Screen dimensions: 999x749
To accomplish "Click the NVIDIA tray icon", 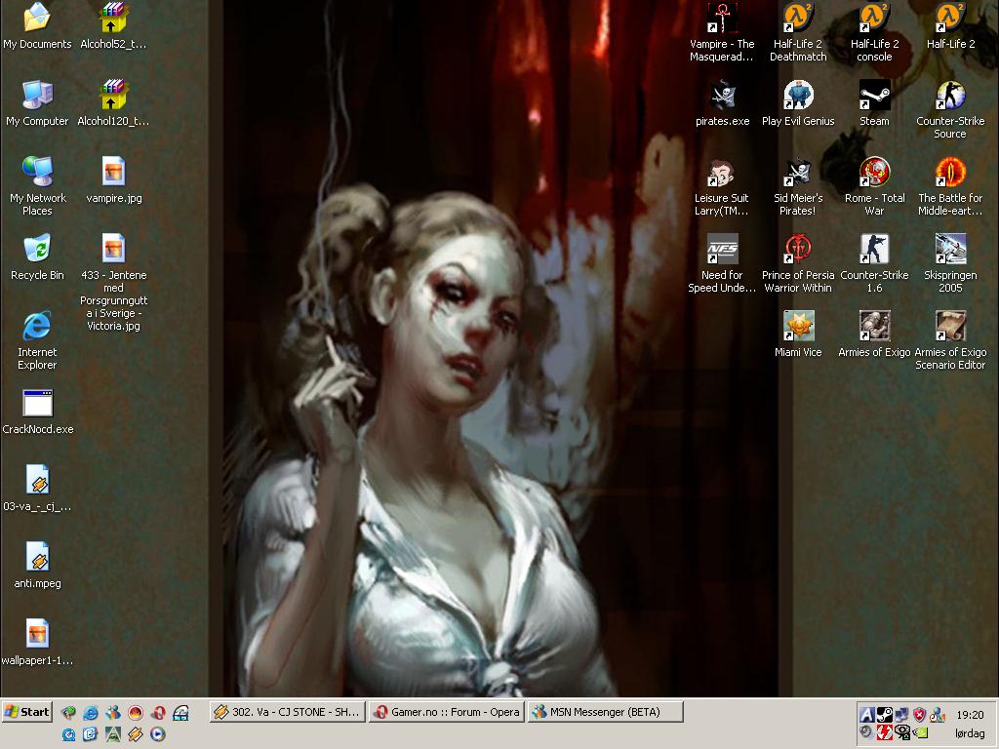I will click(x=921, y=733).
